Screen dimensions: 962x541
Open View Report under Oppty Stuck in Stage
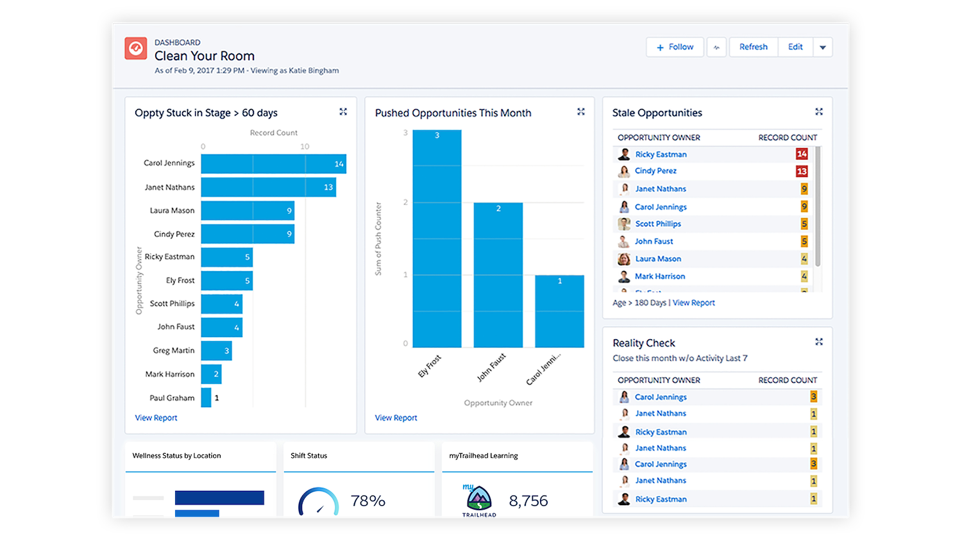(x=156, y=417)
